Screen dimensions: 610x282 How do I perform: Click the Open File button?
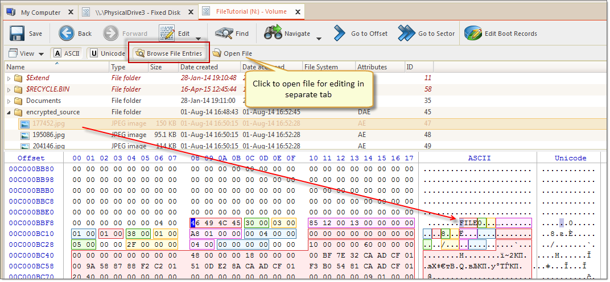232,53
